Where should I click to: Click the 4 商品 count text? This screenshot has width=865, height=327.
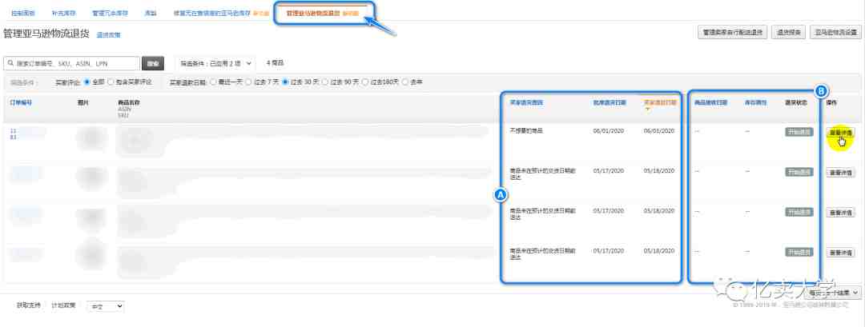click(x=274, y=63)
